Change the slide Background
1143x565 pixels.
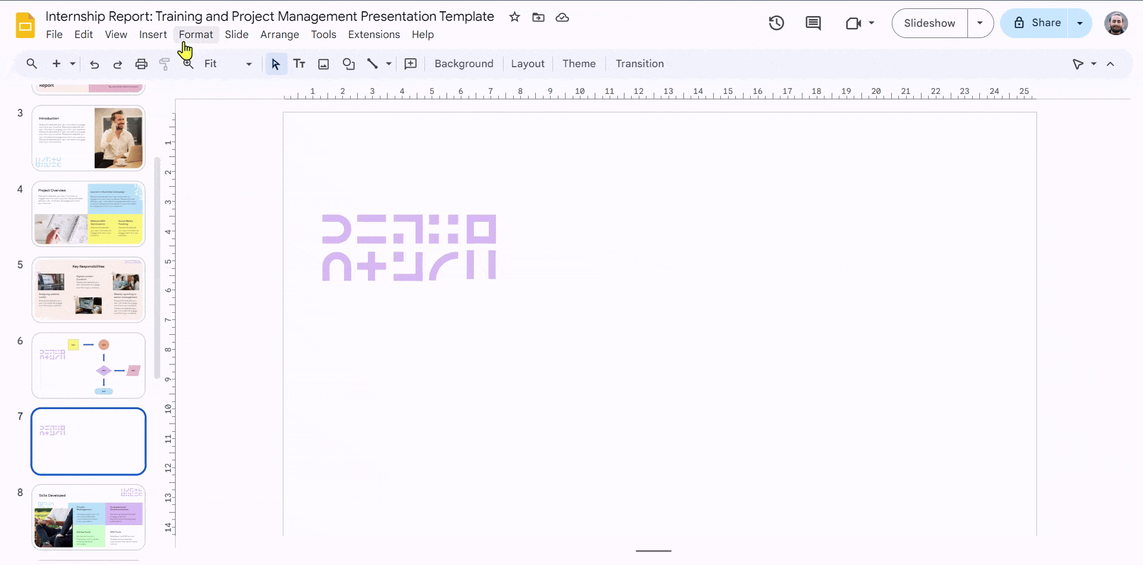463,64
